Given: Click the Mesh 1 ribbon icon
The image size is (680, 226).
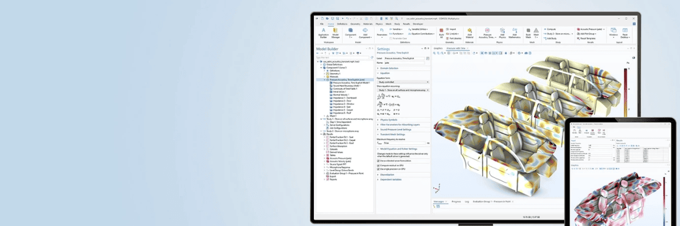Looking at the screenshot, I should click(536, 32).
